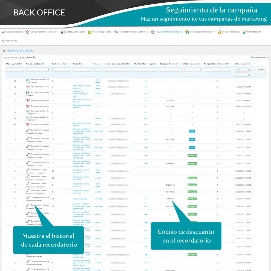Select the Campañas De Recordatorio icon
Viewport: 271px width, 271px height.
coord(28,32)
